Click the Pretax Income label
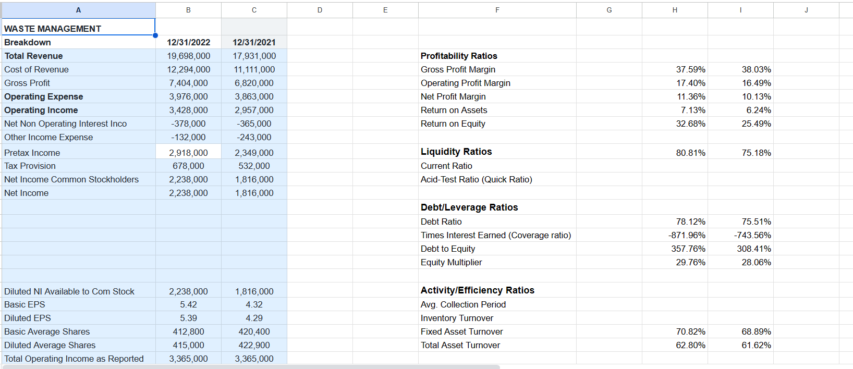This screenshot has width=853, height=369. coord(32,153)
